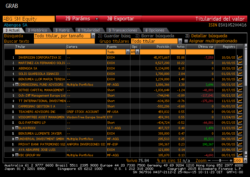Open chart icon for INVERSION CORPORATIVA IC row

[x=239, y=57]
